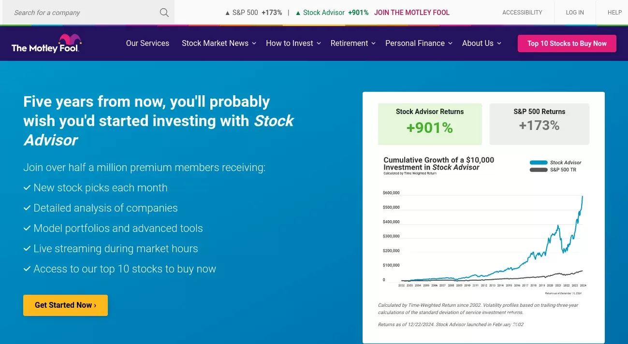
Task: Click the Log In link
Action: 575,13
